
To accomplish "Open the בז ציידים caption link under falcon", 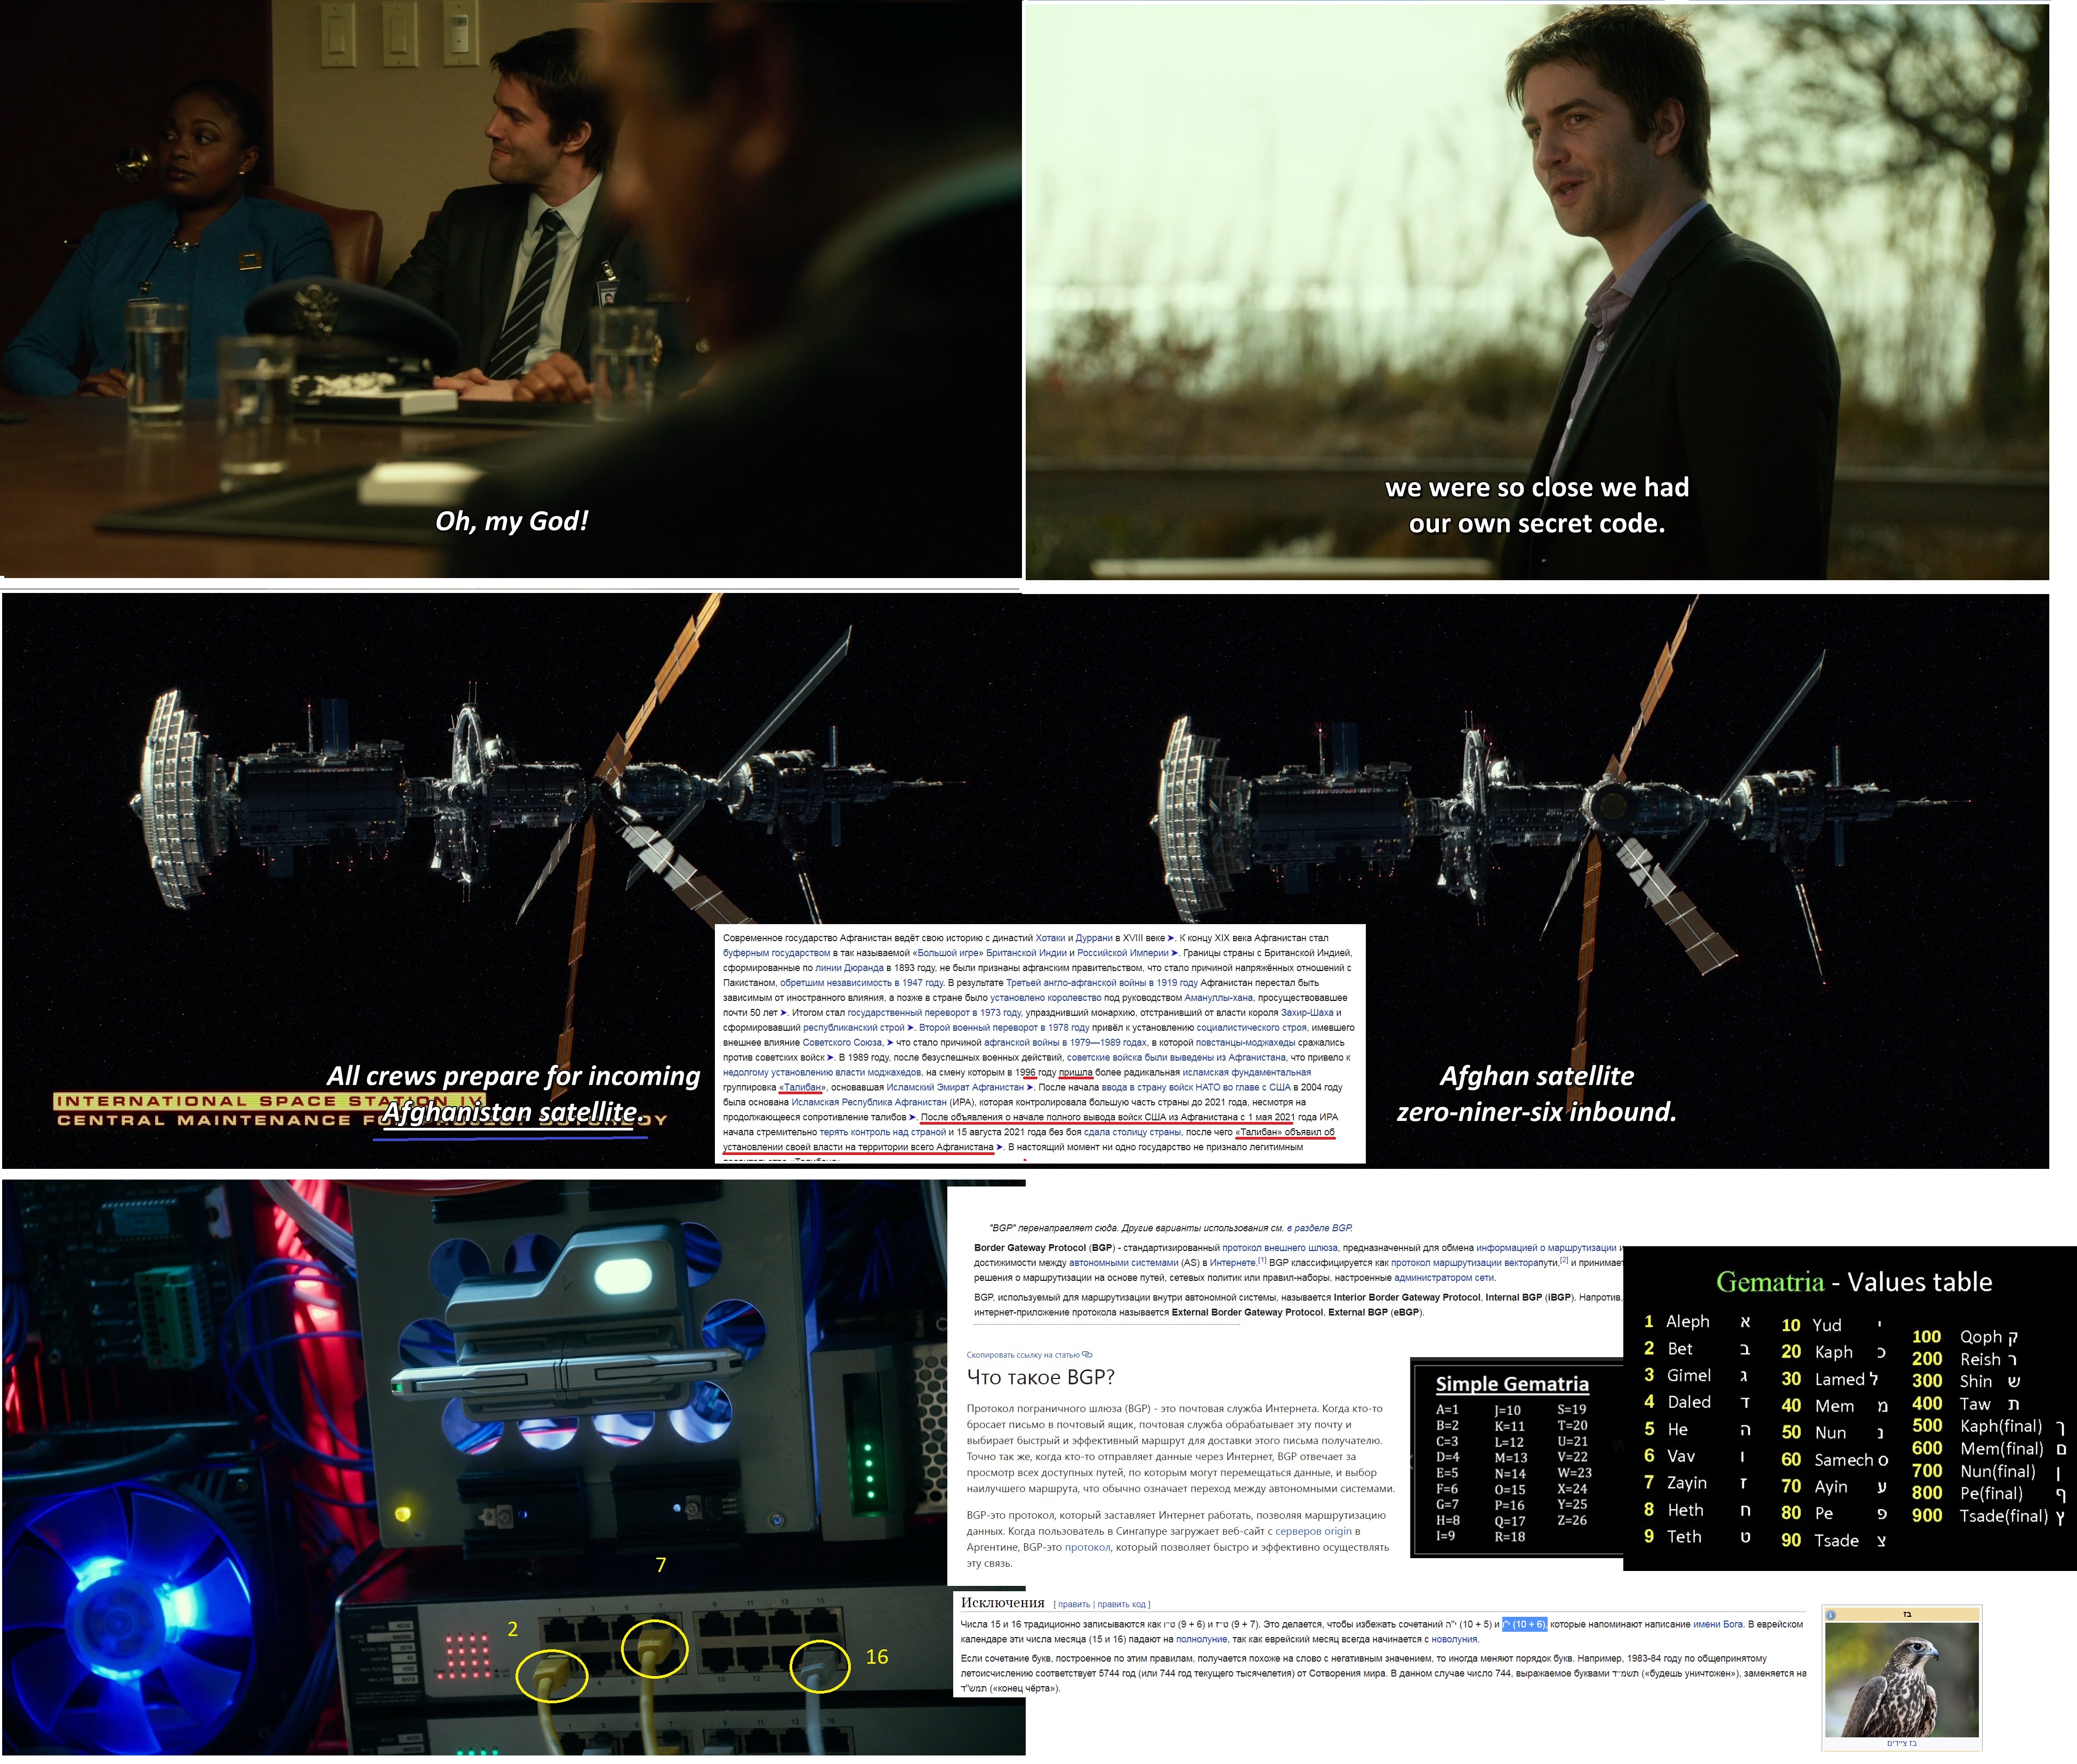I will [x=1901, y=1744].
